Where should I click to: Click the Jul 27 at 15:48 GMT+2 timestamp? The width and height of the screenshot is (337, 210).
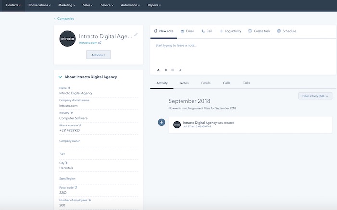click(197, 126)
